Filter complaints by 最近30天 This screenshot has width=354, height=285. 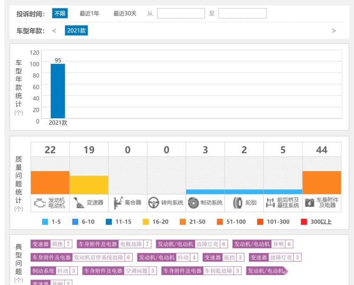(125, 13)
